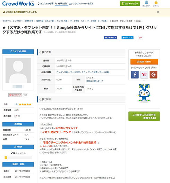Sign up with the Facebook icon
The width and height of the screenshot is (170, 183).
(135, 75)
